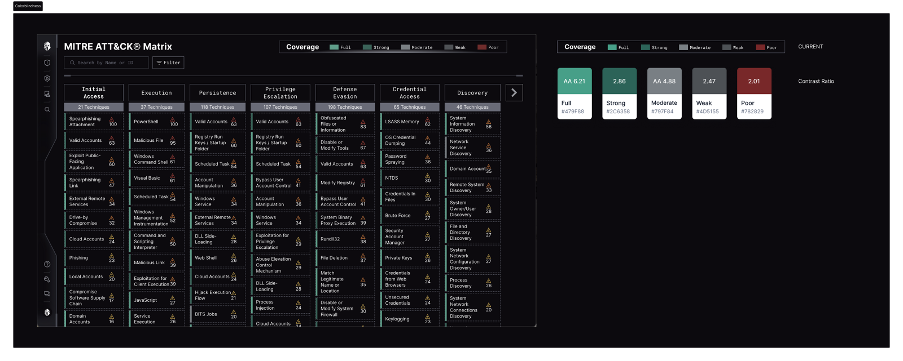This screenshot has height=361, width=903.
Task: Click the 21 Techniques count bar
Action: coord(94,107)
